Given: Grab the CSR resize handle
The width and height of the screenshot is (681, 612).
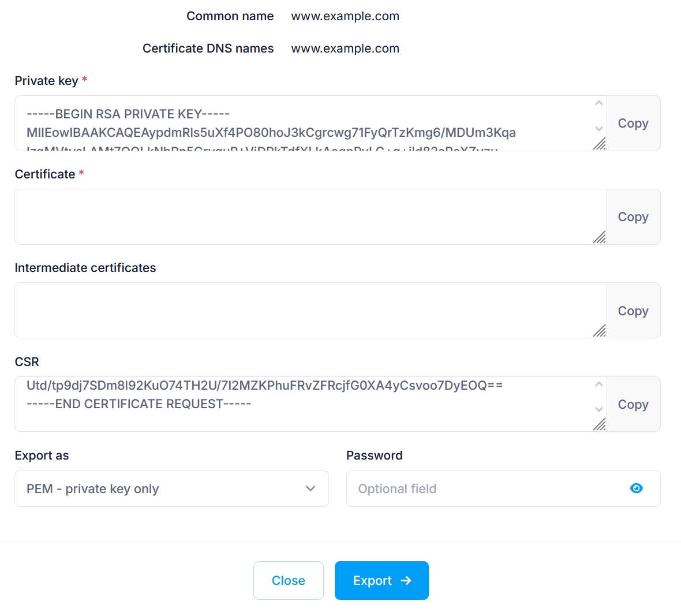Looking at the screenshot, I should [600, 424].
